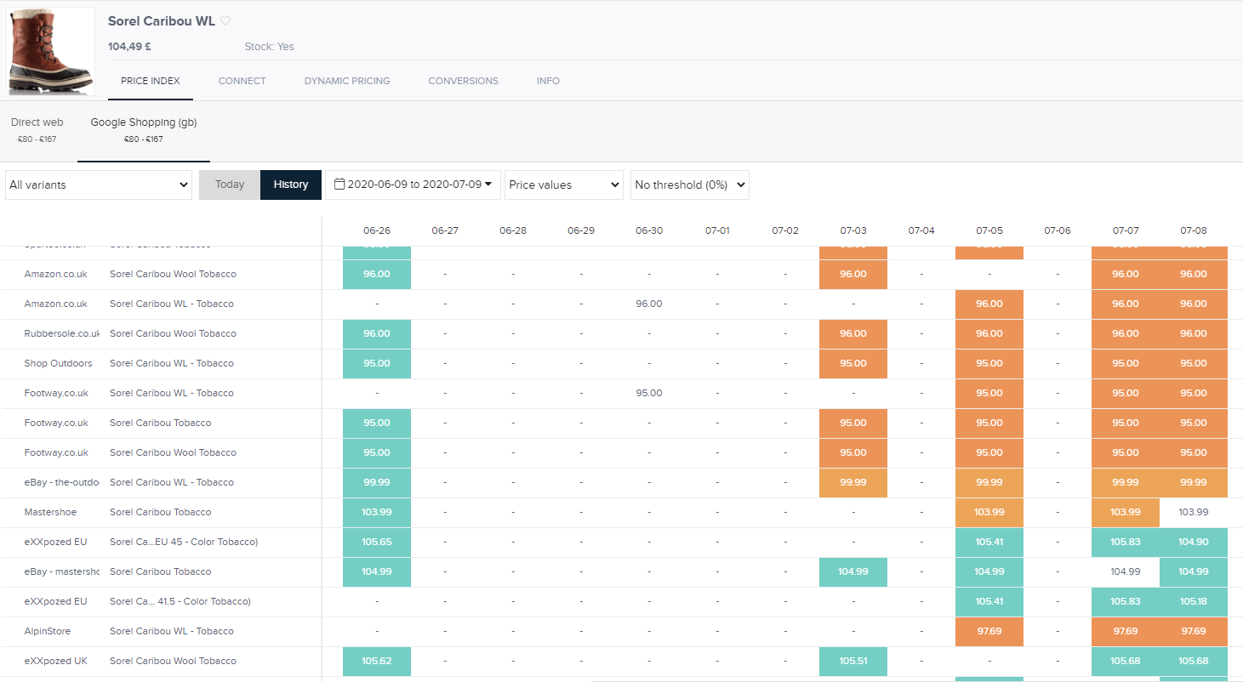Open the date range 2020-06-09 to 2020-07-09 picker
This screenshot has width=1243, height=682.
[x=413, y=185]
